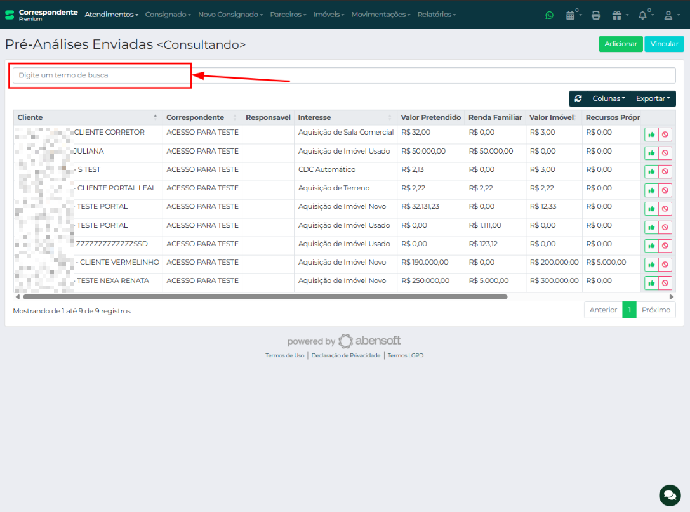This screenshot has height=512, width=690.
Task: Approve the TESTE NEXA RENATA row
Action: [x=651, y=283]
